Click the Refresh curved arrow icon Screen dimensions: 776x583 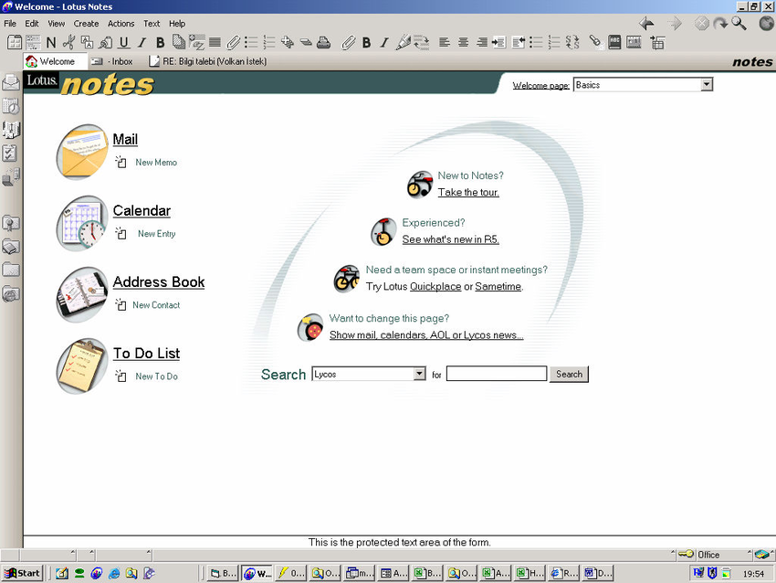coord(720,23)
